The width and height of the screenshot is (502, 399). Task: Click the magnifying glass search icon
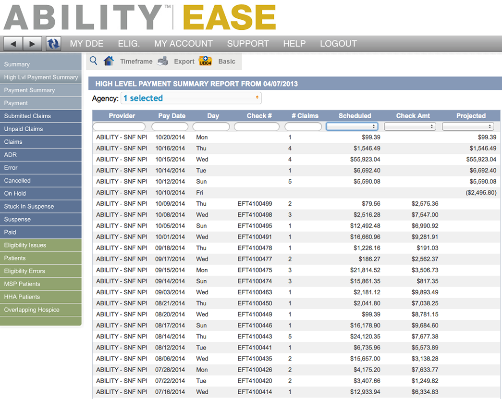[93, 61]
